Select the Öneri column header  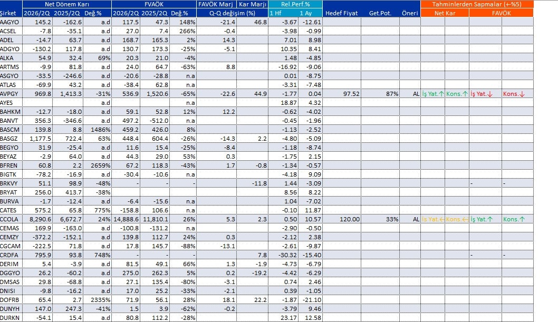pos(410,13)
